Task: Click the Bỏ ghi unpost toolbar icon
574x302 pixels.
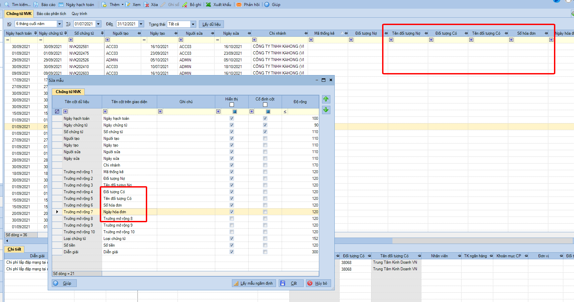Action: 185,5
